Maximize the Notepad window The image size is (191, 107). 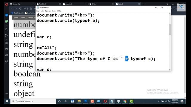point(162,7)
